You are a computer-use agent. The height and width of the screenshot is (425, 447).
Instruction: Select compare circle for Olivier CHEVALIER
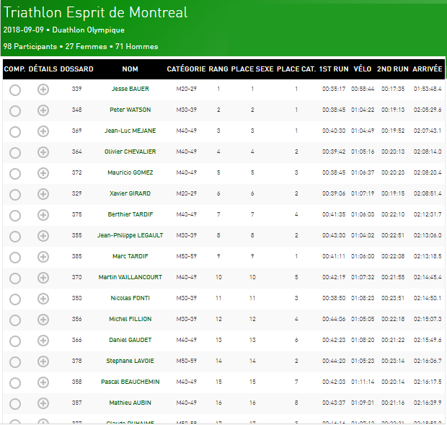click(x=15, y=153)
